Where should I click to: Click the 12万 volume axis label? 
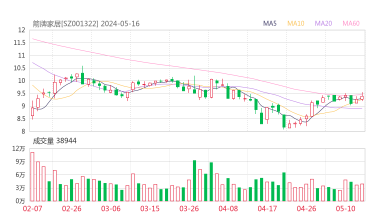point(18,148)
